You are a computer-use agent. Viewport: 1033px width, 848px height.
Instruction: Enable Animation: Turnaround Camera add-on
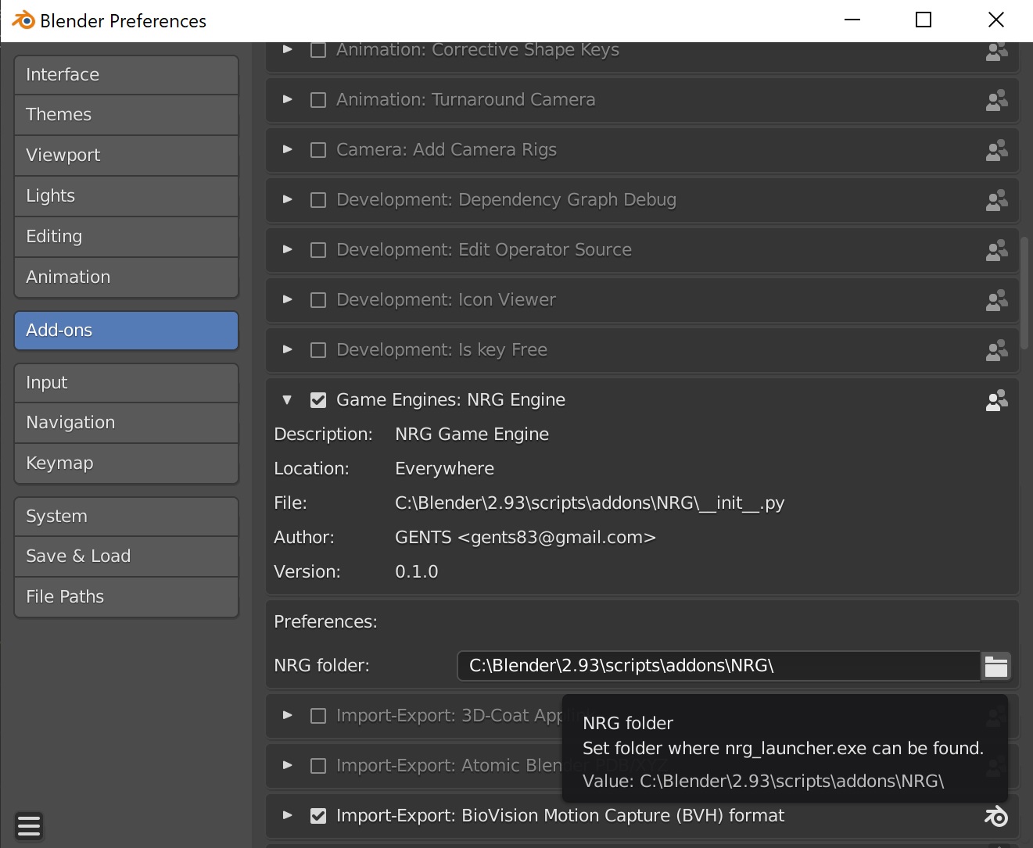[x=318, y=100]
